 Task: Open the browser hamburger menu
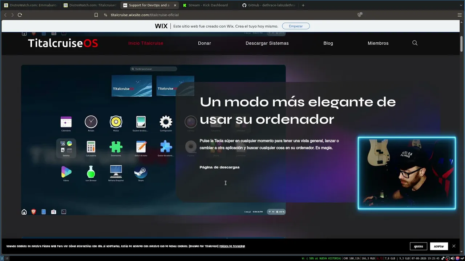tap(460, 15)
